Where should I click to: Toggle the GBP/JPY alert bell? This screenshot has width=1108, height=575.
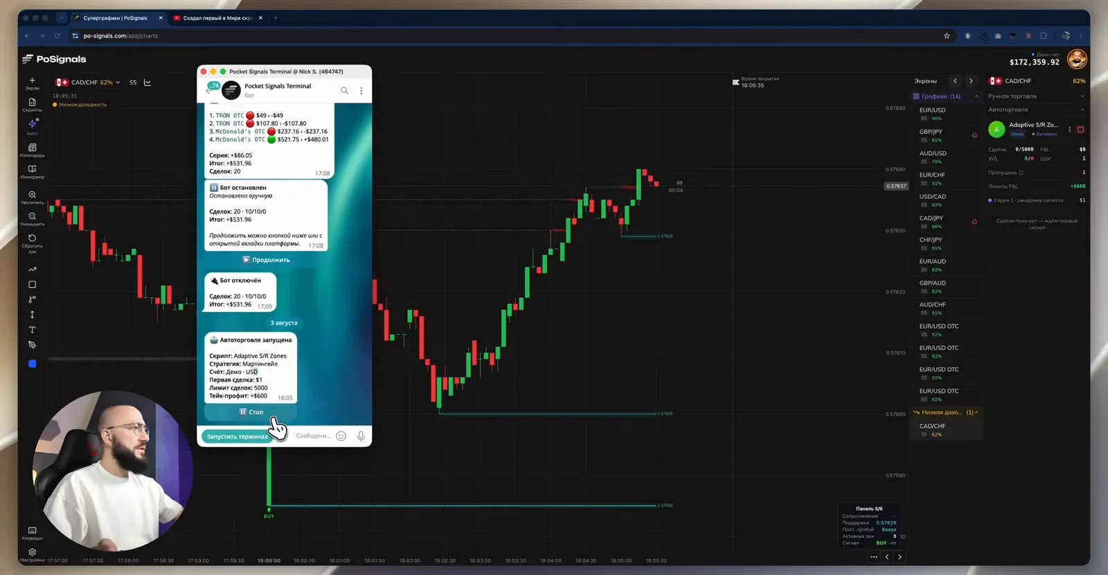(x=974, y=135)
